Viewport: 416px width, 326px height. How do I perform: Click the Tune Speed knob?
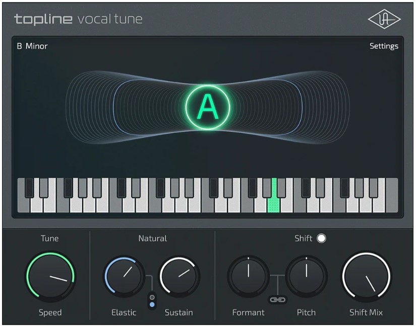(x=50, y=276)
